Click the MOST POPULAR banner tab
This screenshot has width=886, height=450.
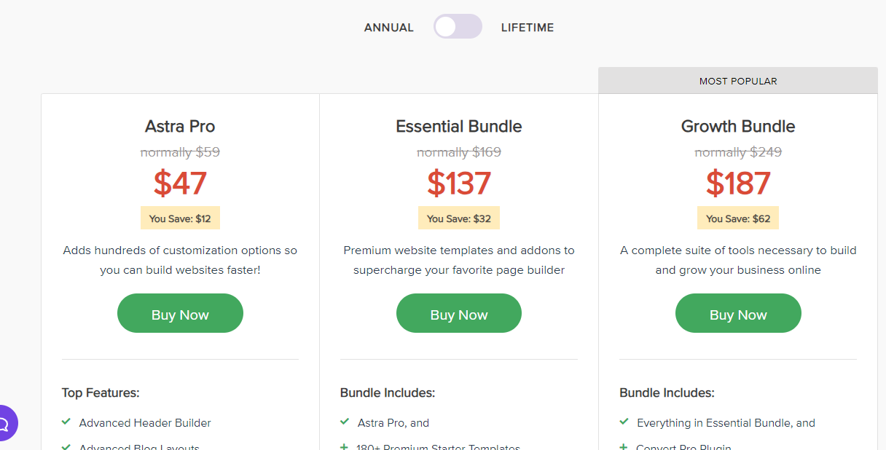(x=738, y=81)
